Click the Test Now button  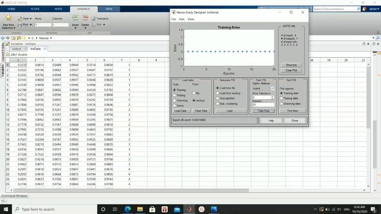(292, 111)
